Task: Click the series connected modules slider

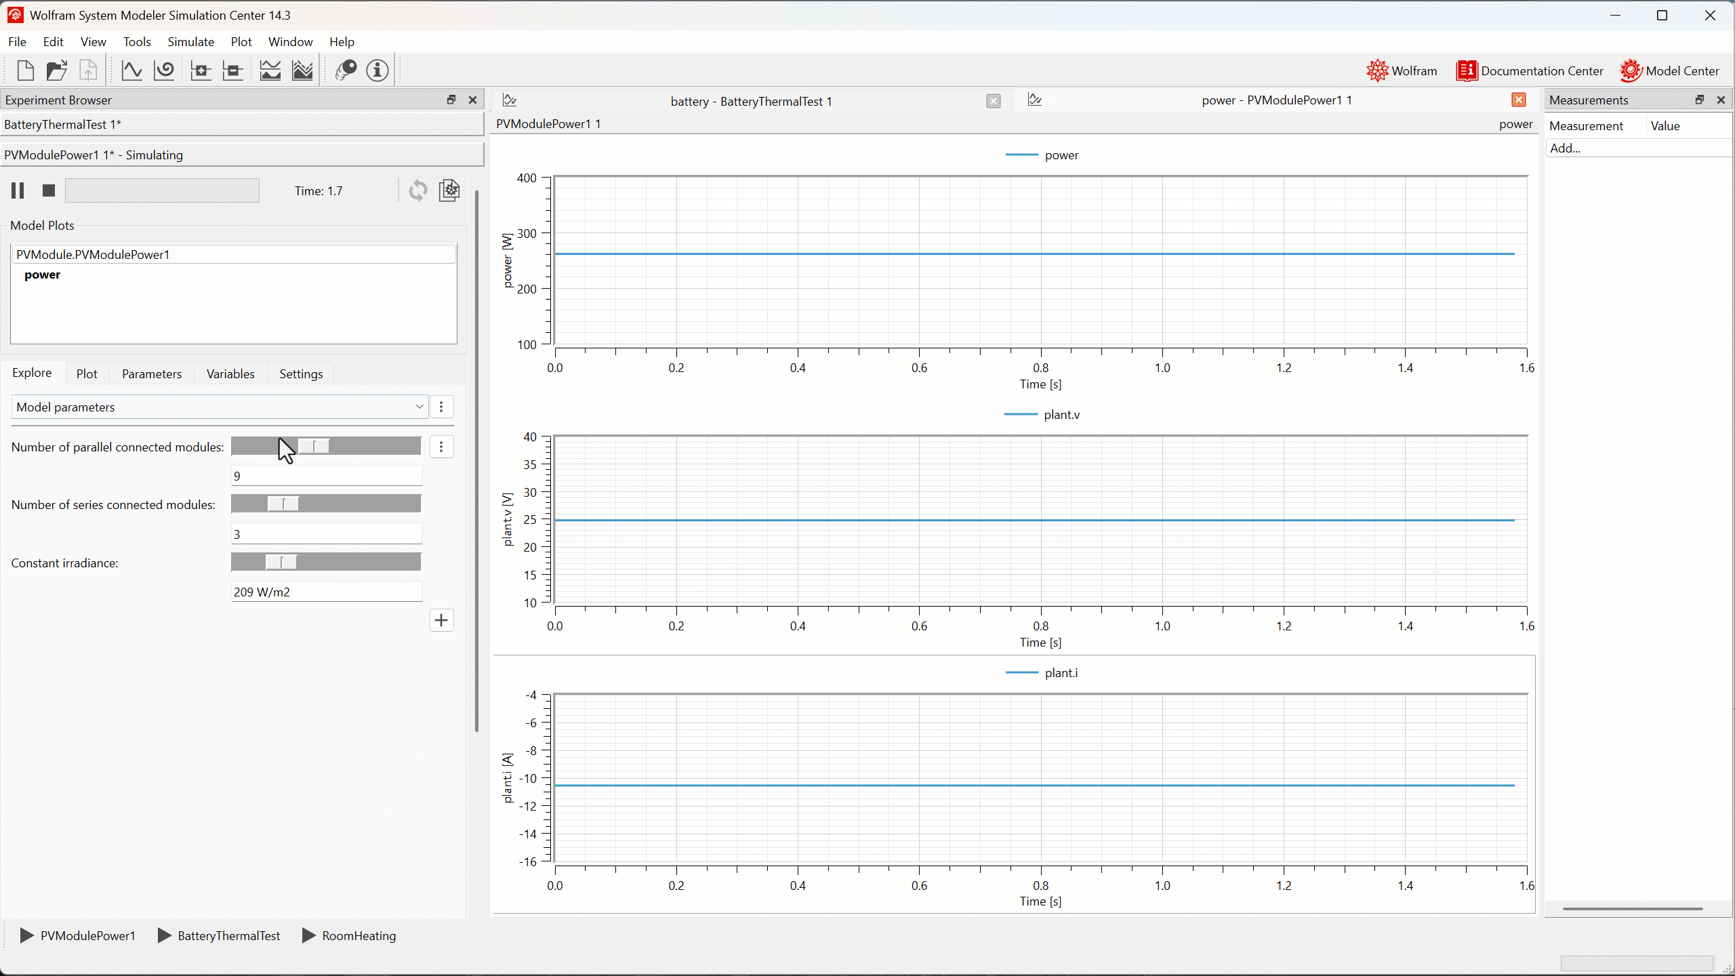Action: click(x=326, y=504)
